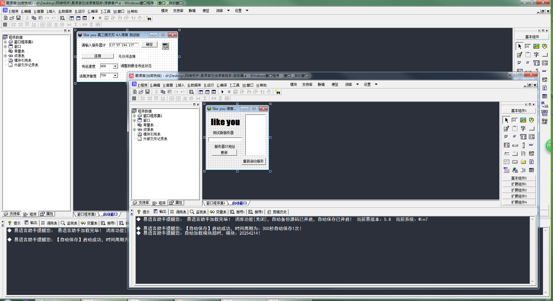Click the Run (play) icon in client window toolbar

[x=93, y=18]
